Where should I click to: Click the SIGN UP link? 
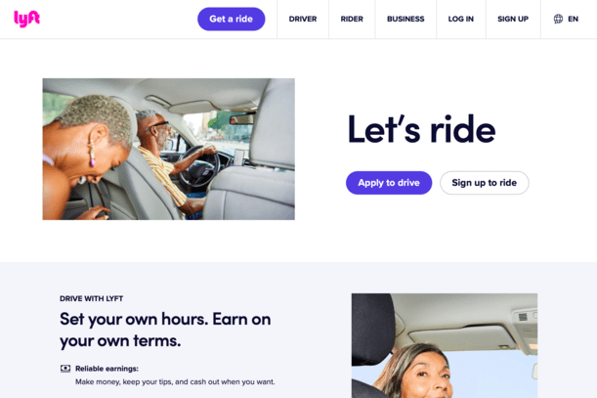pos(513,19)
